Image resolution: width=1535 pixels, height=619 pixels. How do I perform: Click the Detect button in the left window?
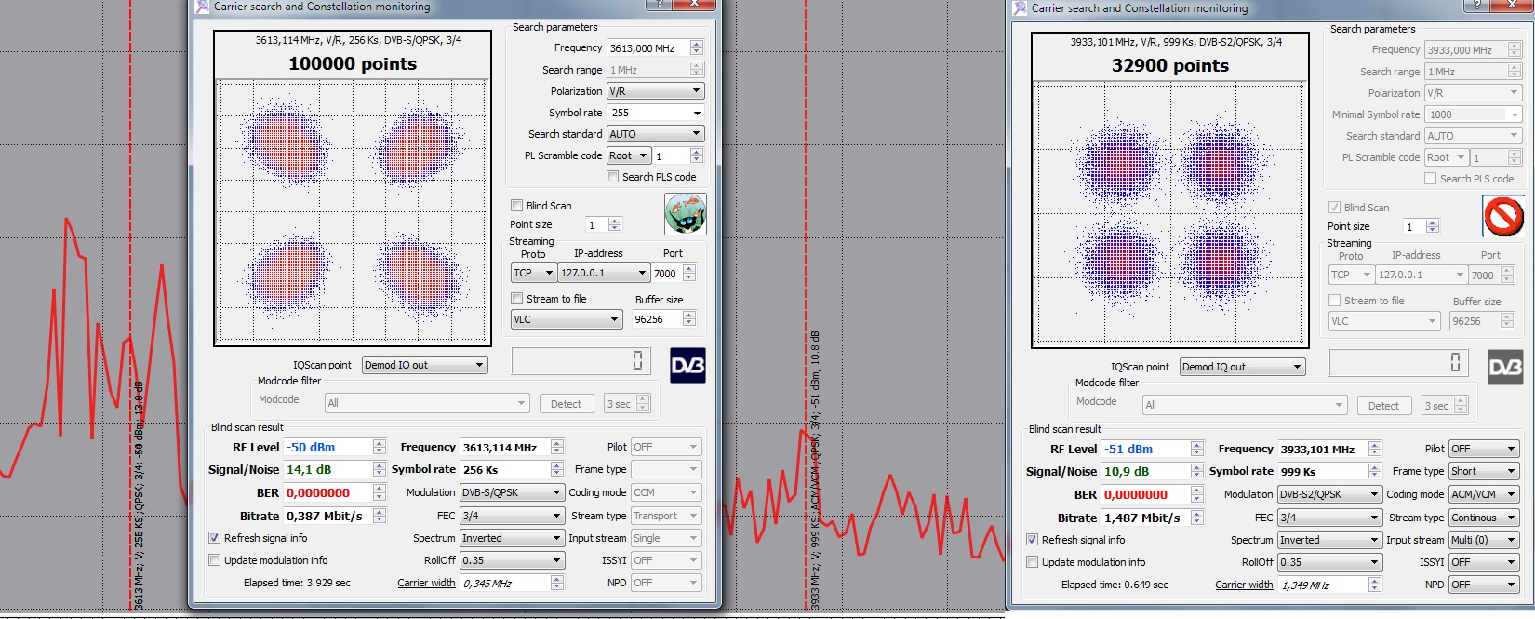point(566,404)
